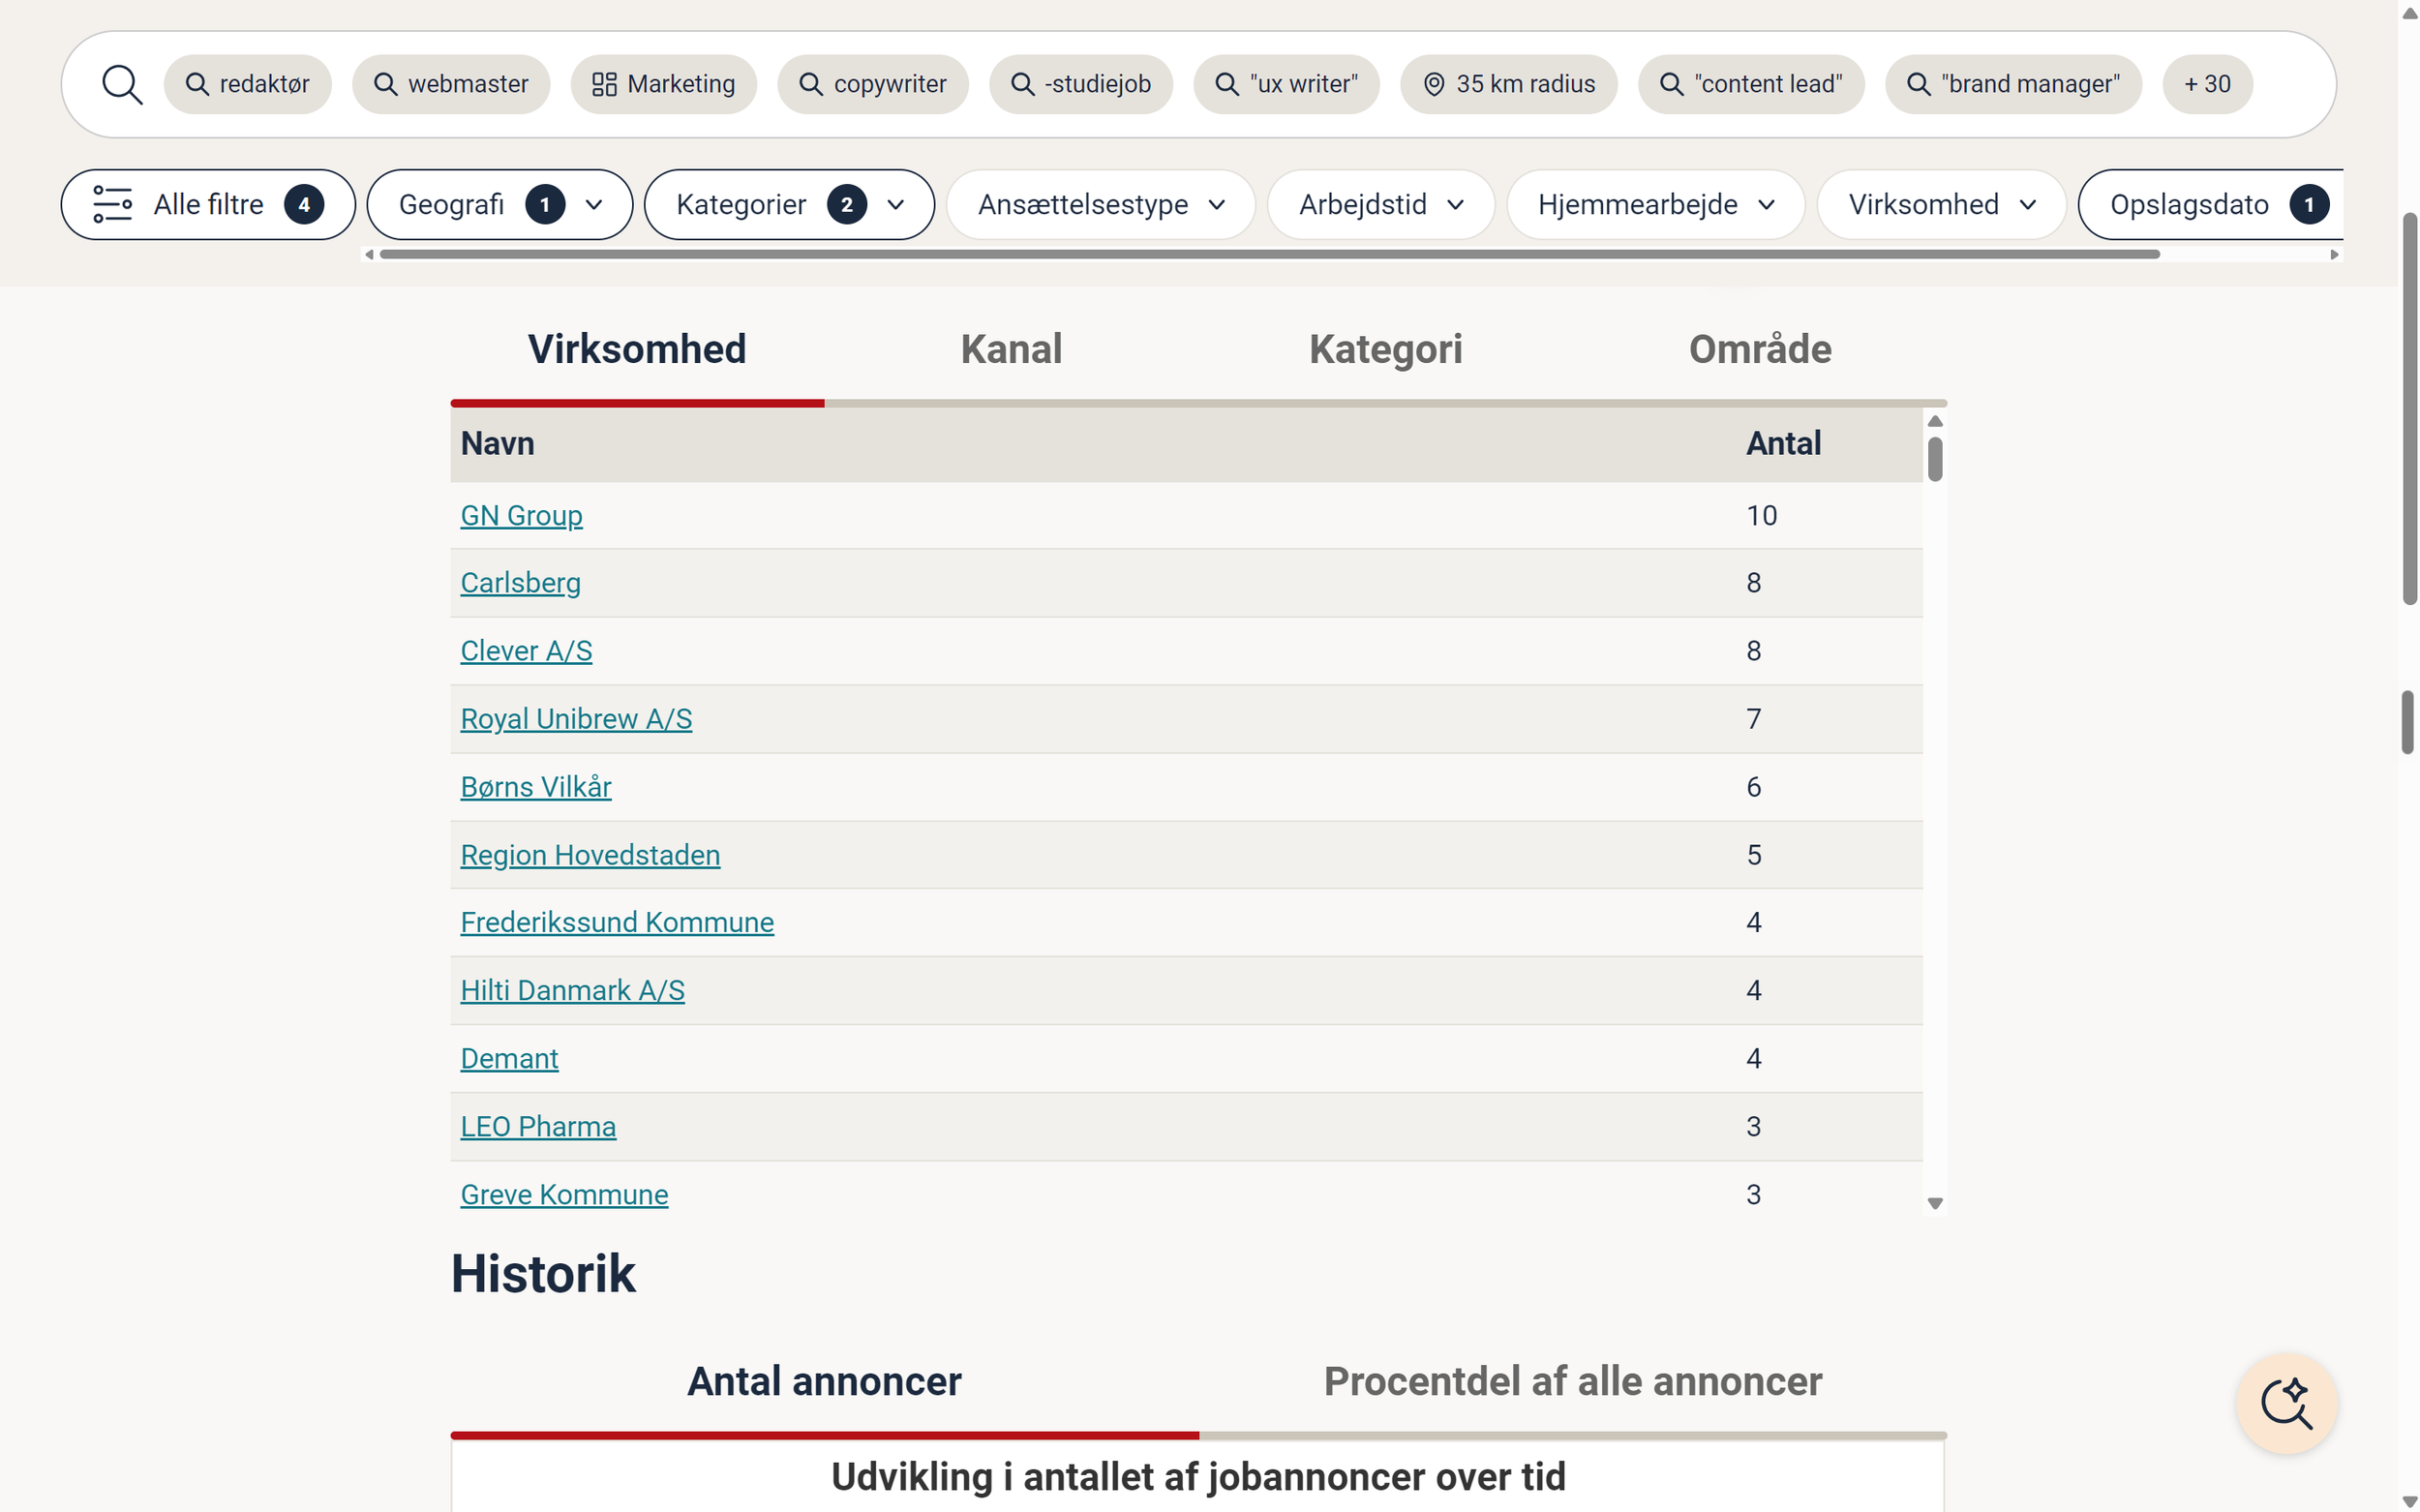Click the Antal column header
The image size is (2420, 1512).
coord(1783,443)
